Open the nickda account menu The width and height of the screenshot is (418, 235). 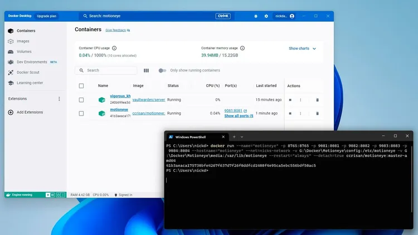point(284,16)
